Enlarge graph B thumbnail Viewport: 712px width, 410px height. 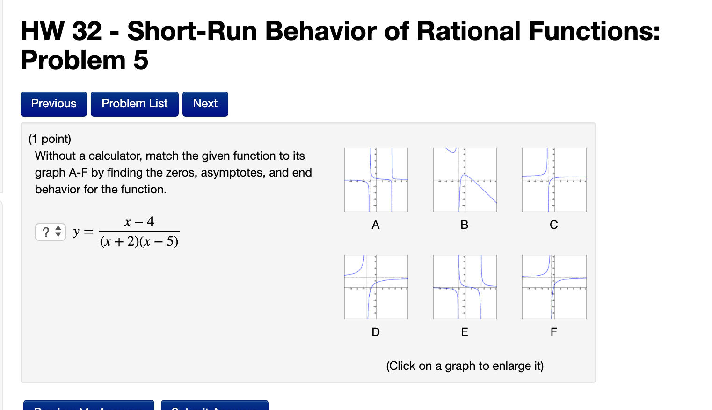(465, 180)
